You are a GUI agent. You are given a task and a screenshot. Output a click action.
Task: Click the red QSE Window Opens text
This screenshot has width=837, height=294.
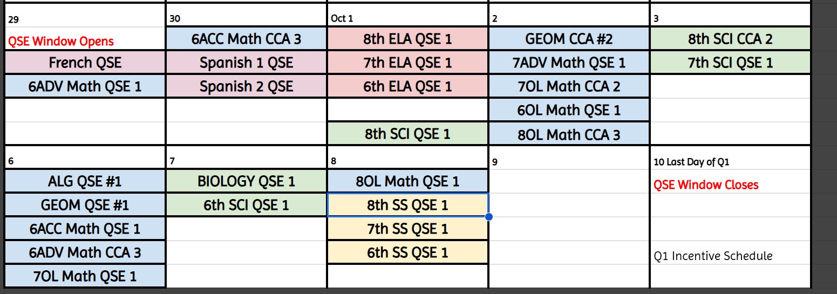click(x=61, y=41)
